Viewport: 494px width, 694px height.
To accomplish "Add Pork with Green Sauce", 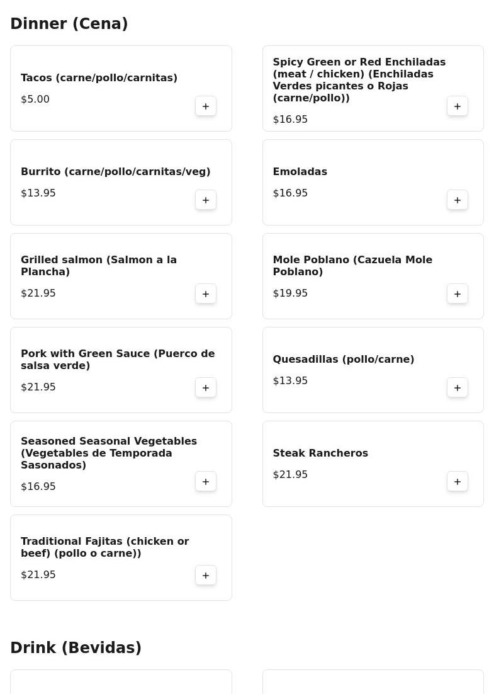I will (x=206, y=387).
